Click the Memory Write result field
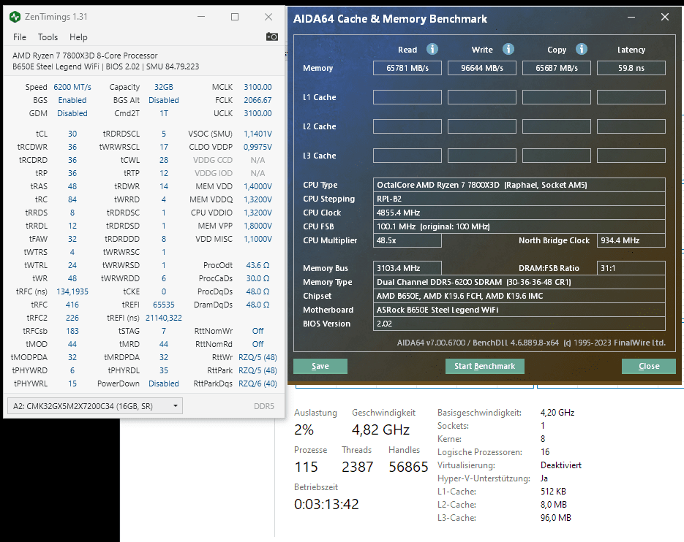Image resolution: width=684 pixels, height=542 pixels. click(482, 68)
